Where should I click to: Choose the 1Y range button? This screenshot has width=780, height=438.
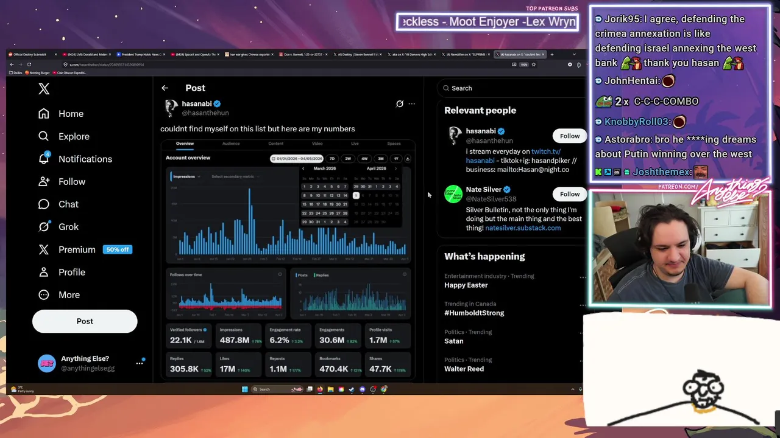[x=396, y=159]
